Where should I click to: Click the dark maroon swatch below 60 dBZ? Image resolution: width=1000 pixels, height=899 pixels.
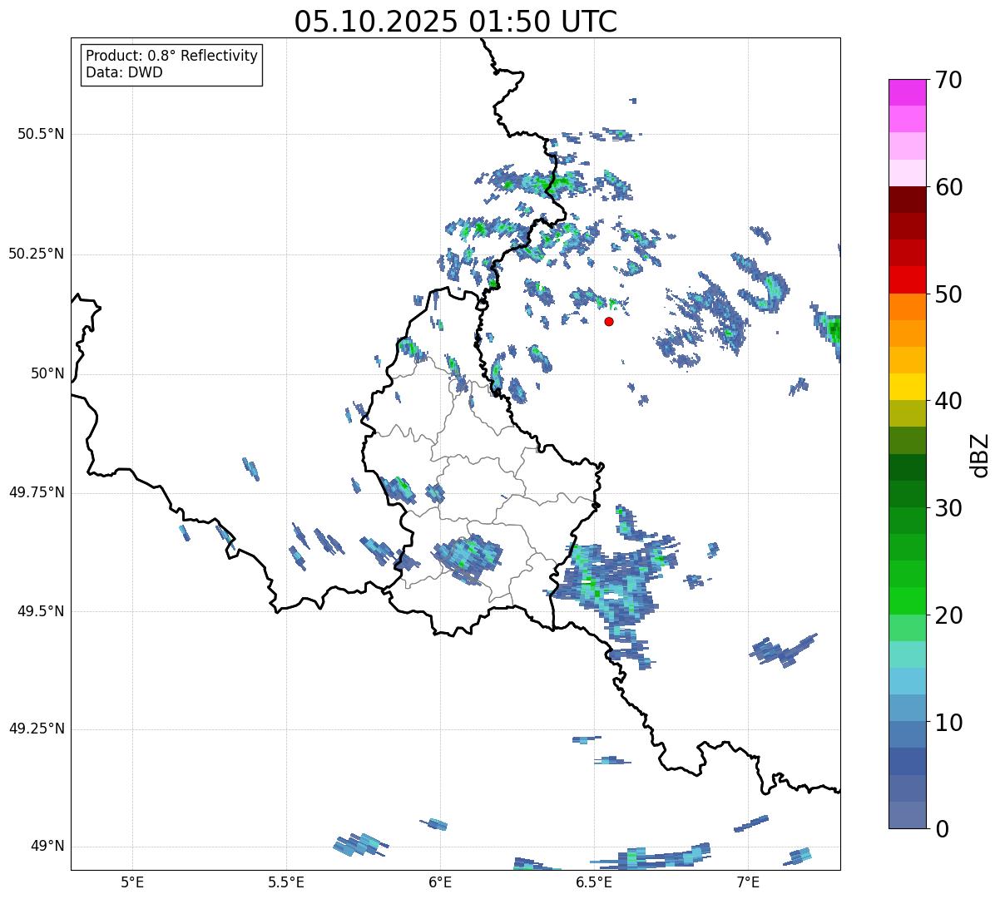pyautogui.click(x=907, y=200)
